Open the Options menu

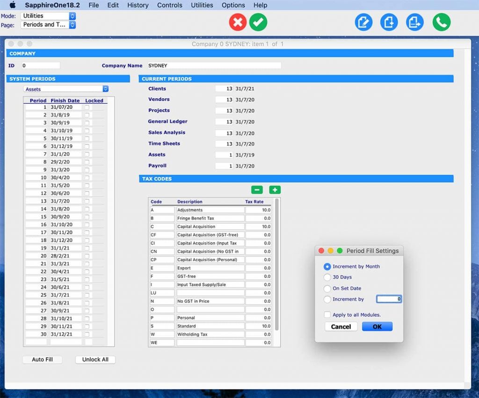(x=233, y=5)
